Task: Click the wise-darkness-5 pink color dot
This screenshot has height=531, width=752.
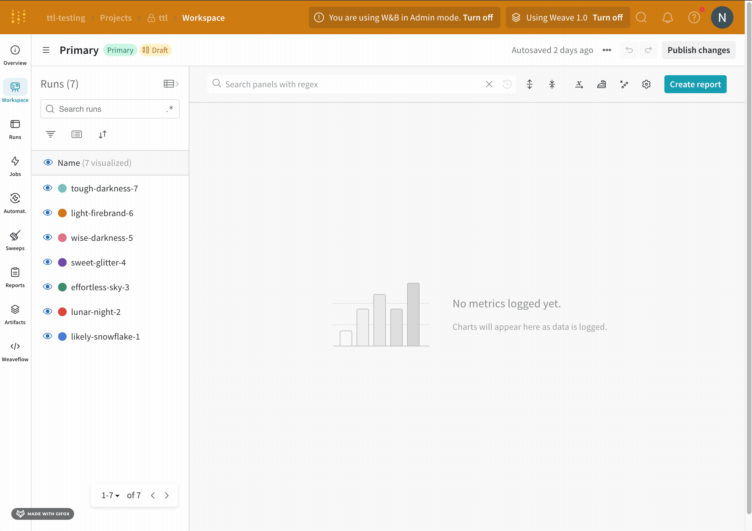Action: tap(62, 238)
